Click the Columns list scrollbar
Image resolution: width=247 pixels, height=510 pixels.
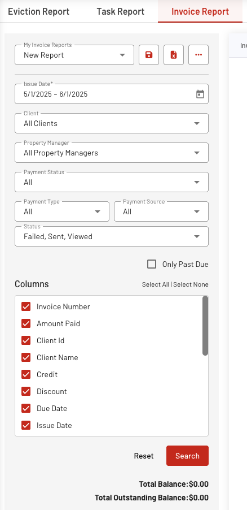coord(205,326)
